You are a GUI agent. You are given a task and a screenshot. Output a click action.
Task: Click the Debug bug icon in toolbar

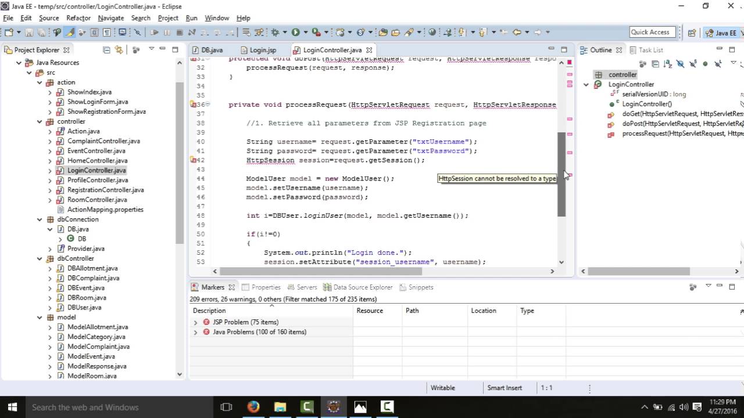275,33
